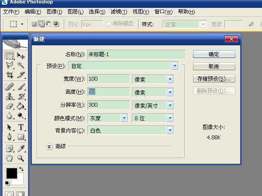This screenshot has width=262, height=196.
Task: Select the Magic Wand tool
Action: (21, 65)
